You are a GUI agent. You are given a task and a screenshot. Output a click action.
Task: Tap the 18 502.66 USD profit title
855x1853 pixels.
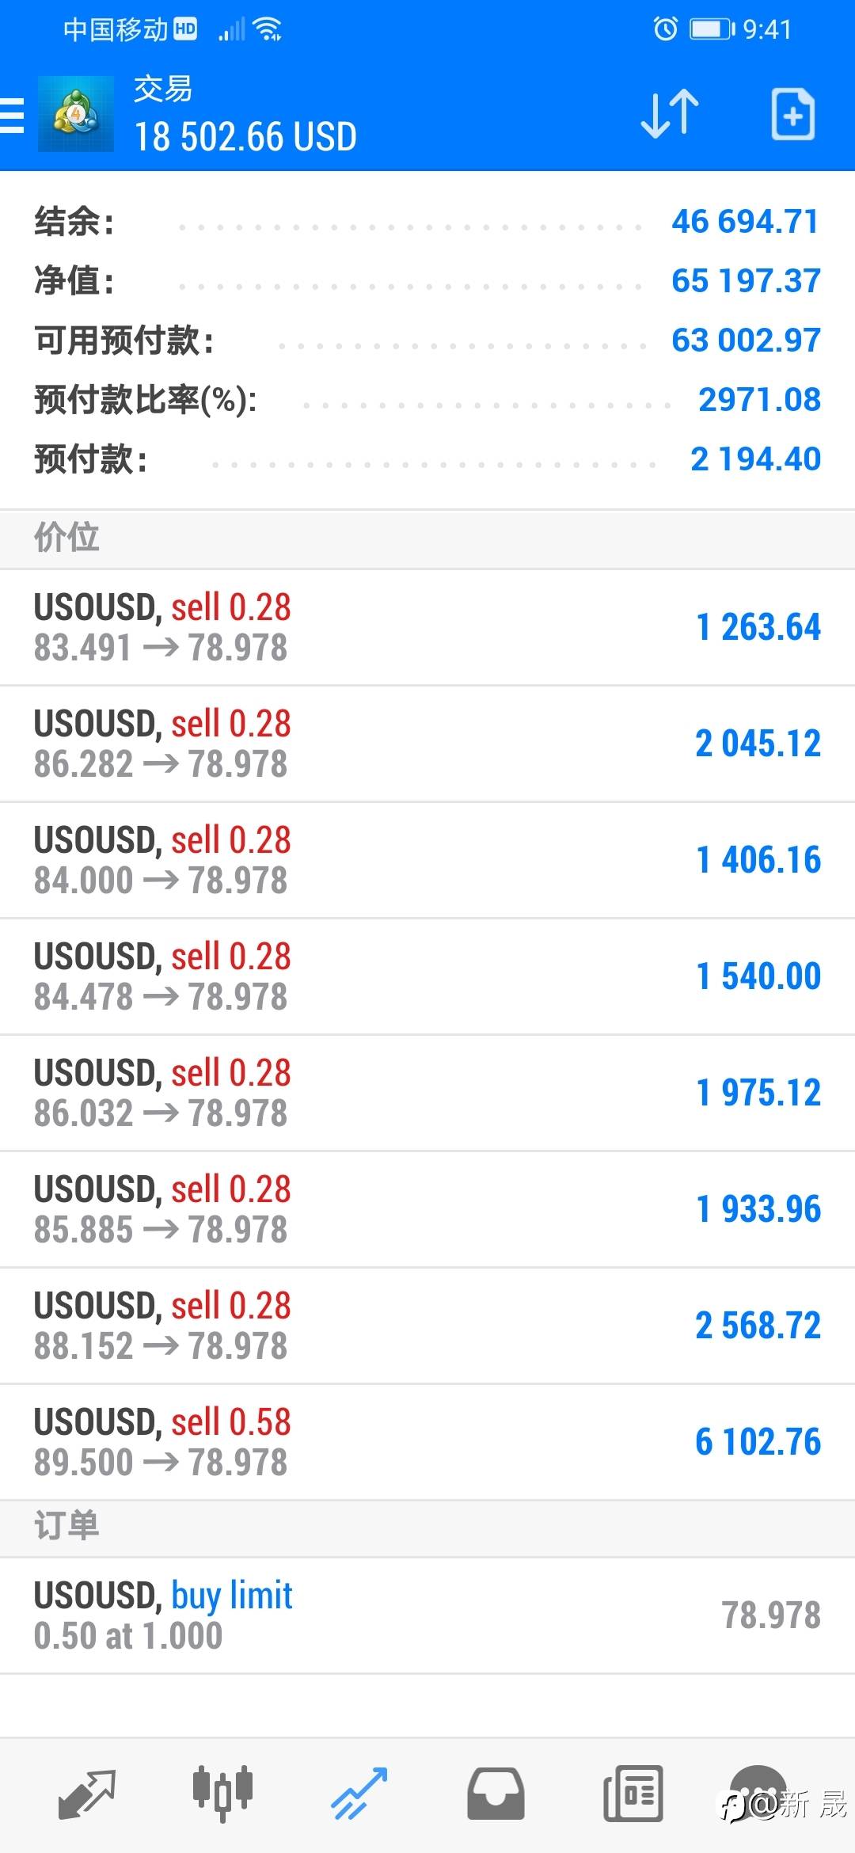245,136
